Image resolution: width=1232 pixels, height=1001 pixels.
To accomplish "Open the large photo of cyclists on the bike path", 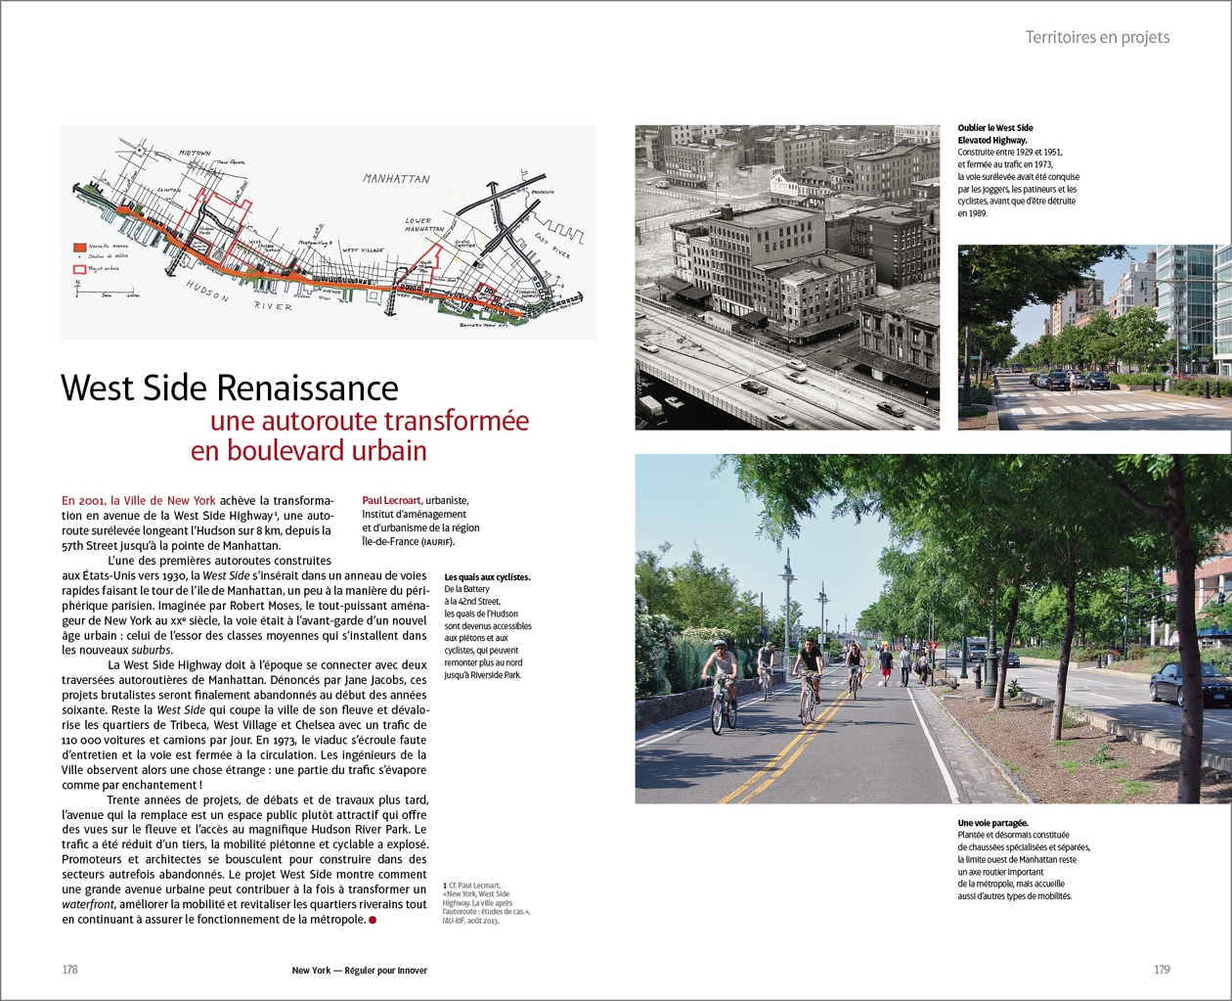I will point(934,629).
